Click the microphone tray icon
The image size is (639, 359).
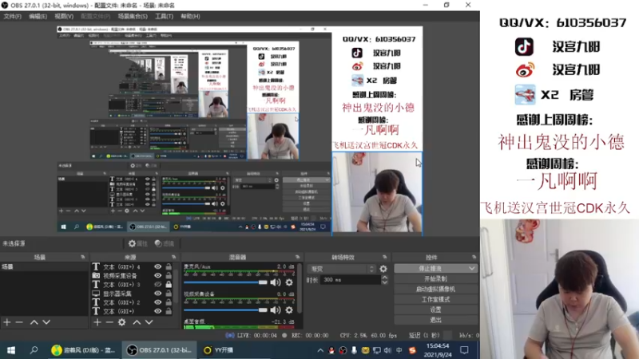(354, 350)
